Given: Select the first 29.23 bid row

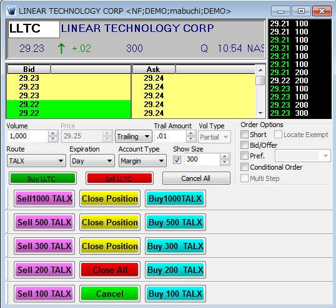Looking at the screenshot, I should pos(69,78).
